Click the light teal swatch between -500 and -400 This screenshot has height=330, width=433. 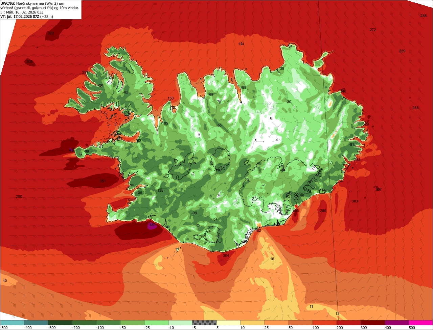(12, 323)
